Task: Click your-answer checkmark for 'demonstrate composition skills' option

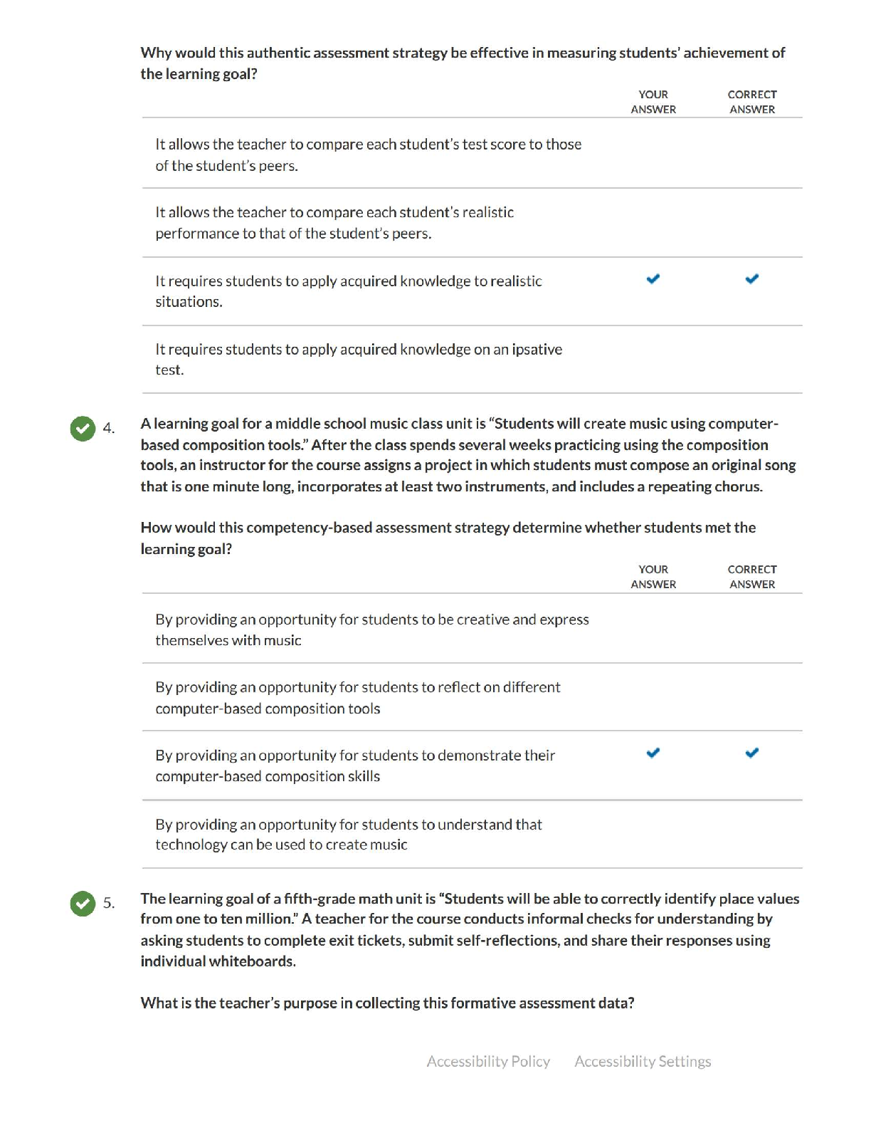Action: (653, 753)
